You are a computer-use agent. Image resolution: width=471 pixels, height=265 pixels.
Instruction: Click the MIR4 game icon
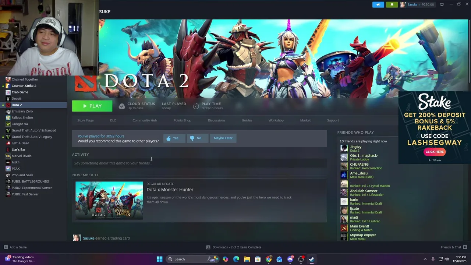pyautogui.click(x=8, y=162)
